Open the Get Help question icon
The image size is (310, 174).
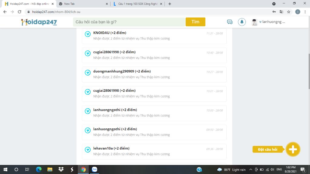199,169
